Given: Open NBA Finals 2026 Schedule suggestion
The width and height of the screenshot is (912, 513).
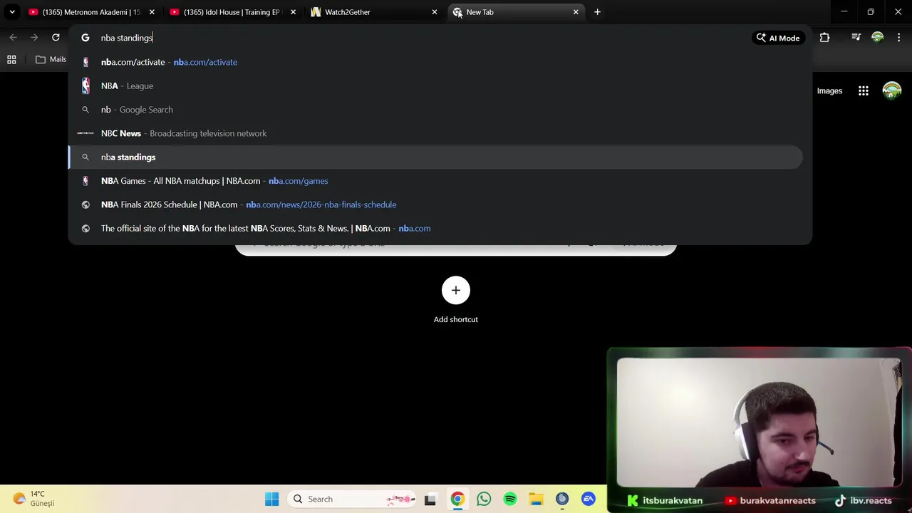Looking at the screenshot, I should (435, 204).
